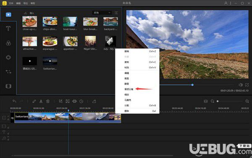
Task: Select the close-up-c... food thumbnail
Action: pyautogui.click(x=30, y=21)
